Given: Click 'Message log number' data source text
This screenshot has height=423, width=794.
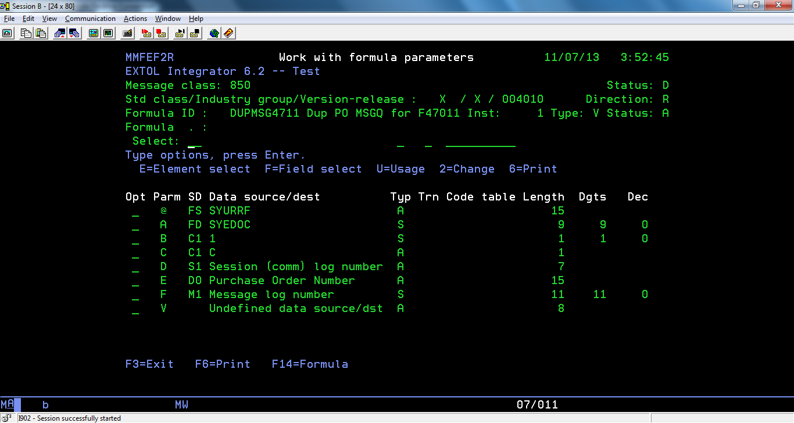Looking at the screenshot, I should click(x=271, y=295).
